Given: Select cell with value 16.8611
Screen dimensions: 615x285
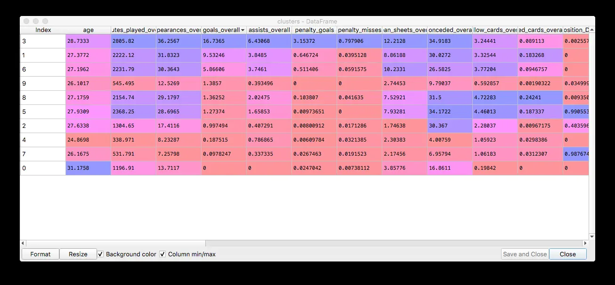Looking at the screenshot, I should click(450, 168).
